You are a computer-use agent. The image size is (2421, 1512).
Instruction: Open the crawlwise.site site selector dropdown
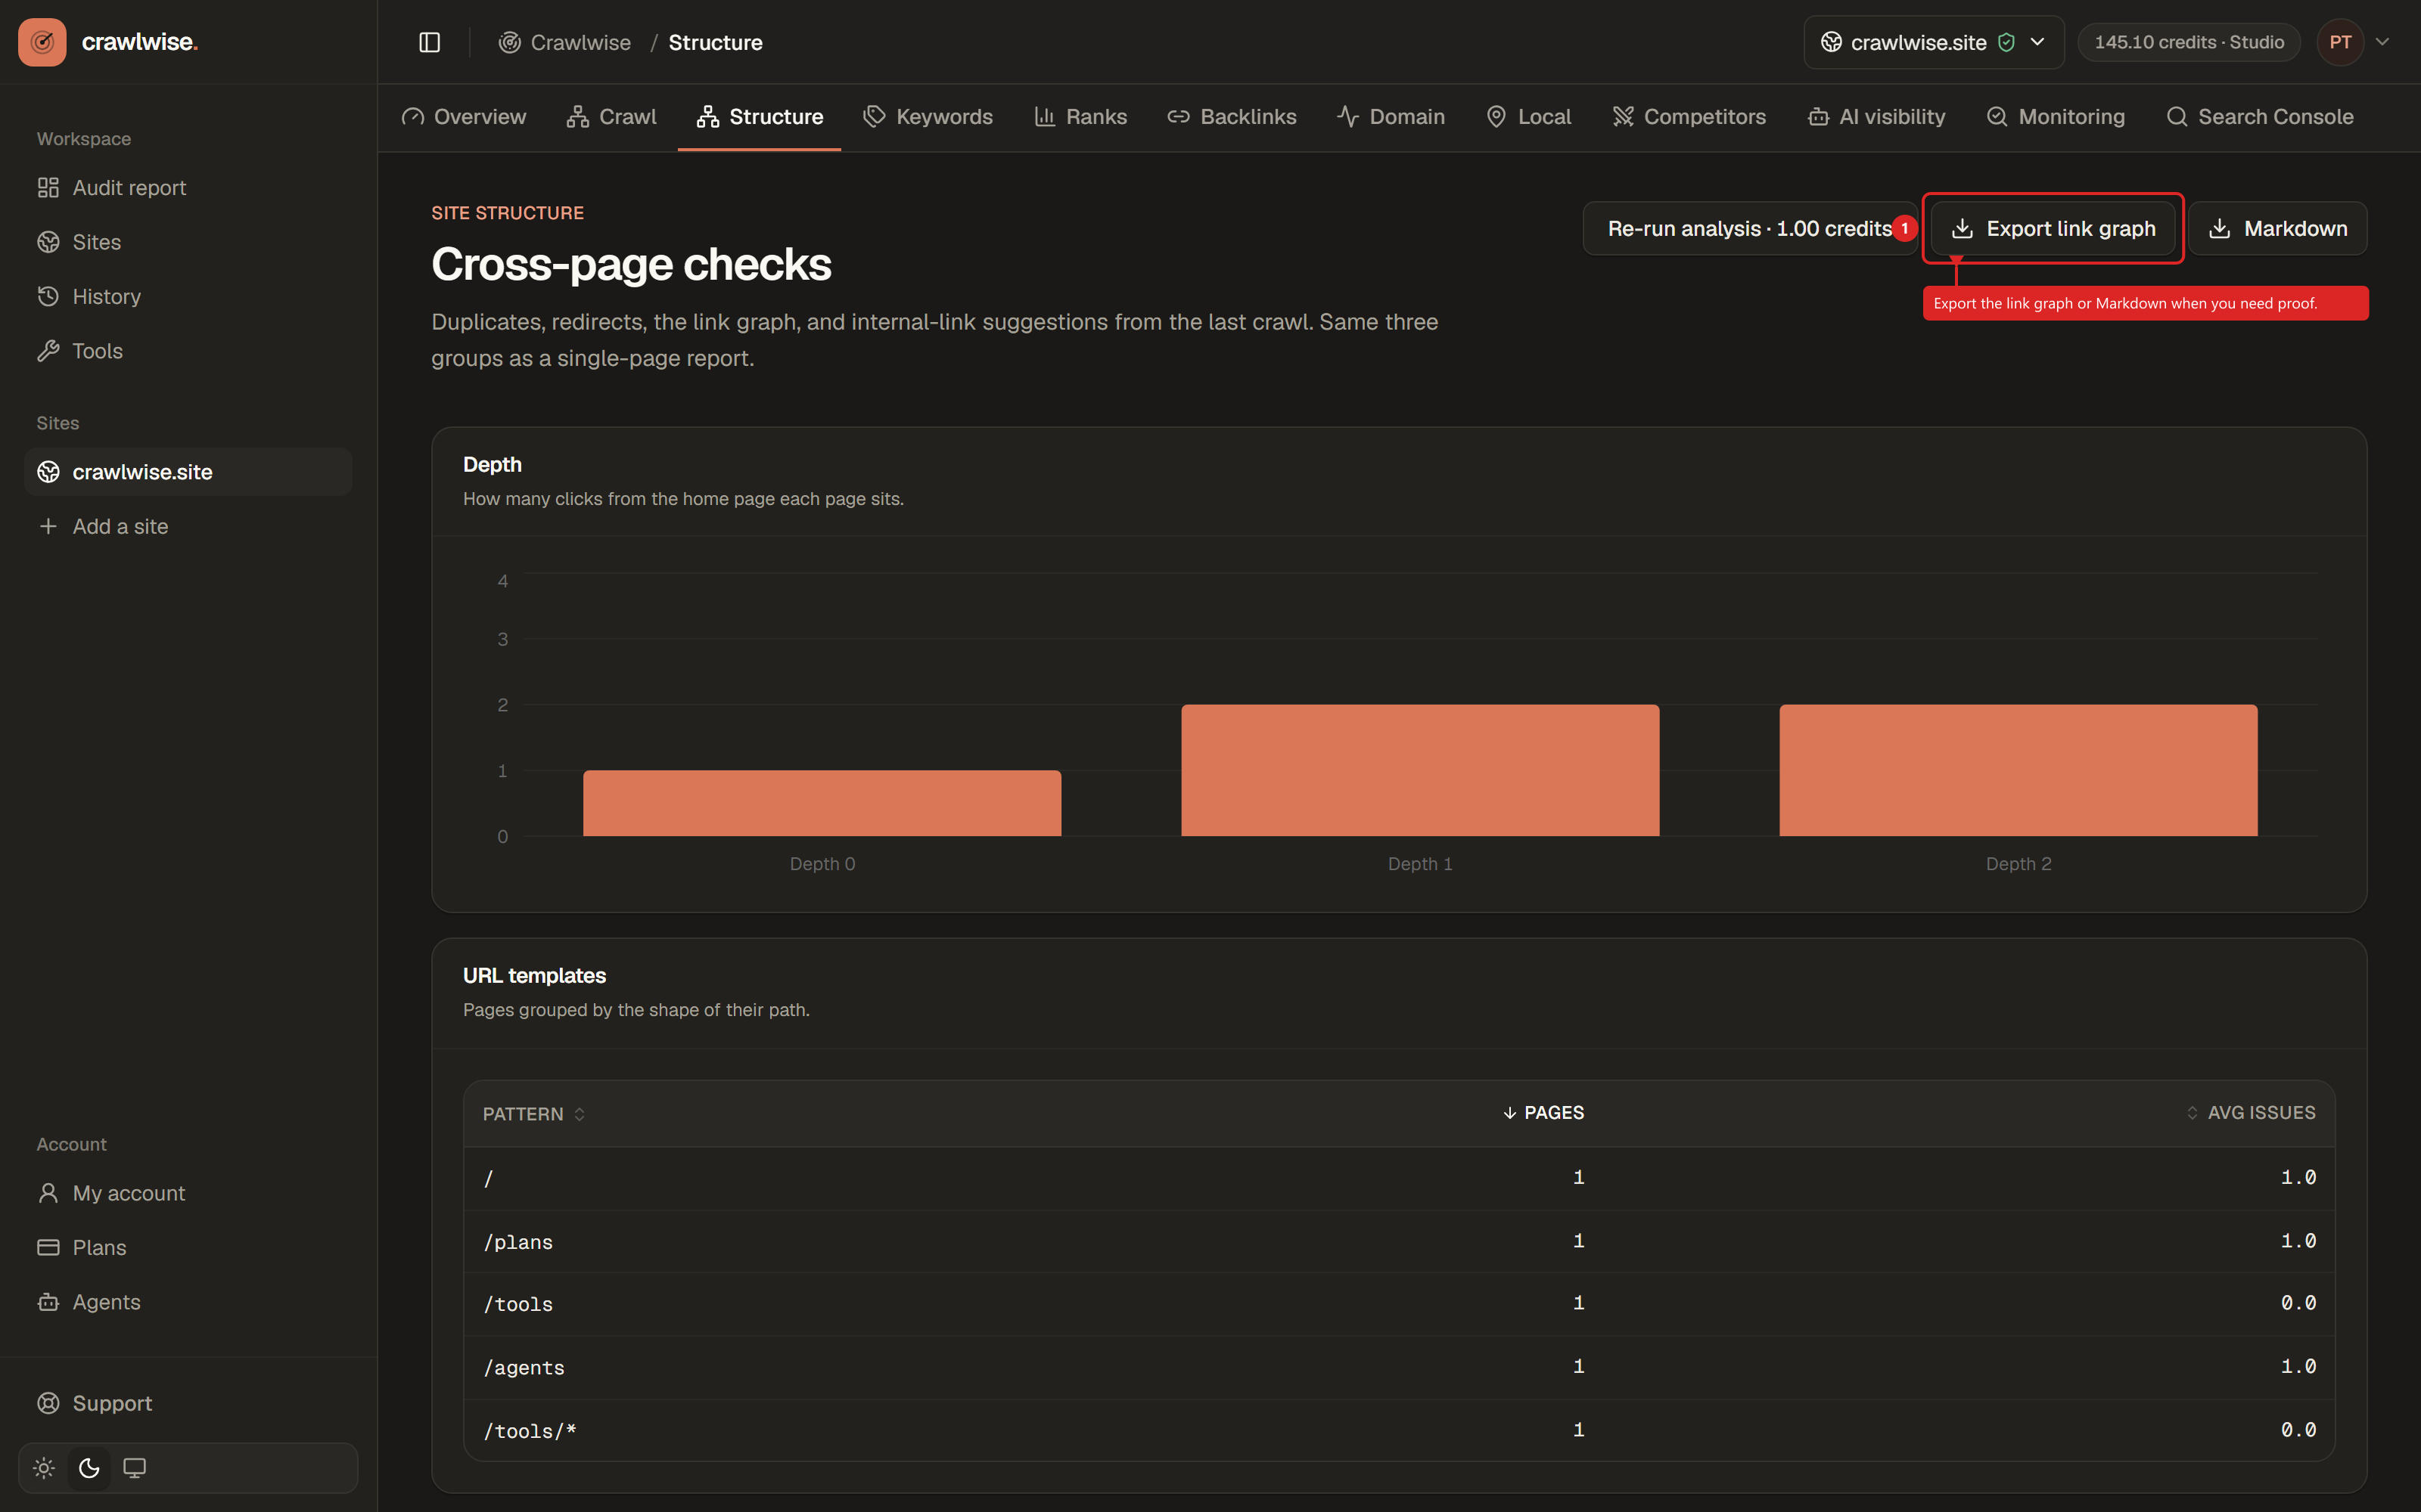click(1934, 42)
